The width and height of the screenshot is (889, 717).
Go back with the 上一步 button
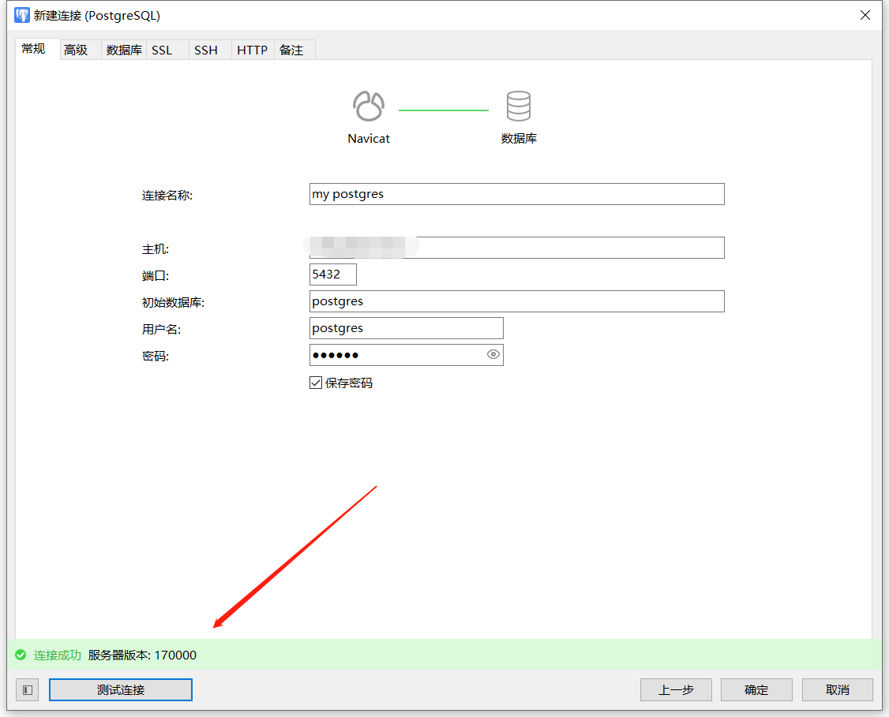click(676, 690)
